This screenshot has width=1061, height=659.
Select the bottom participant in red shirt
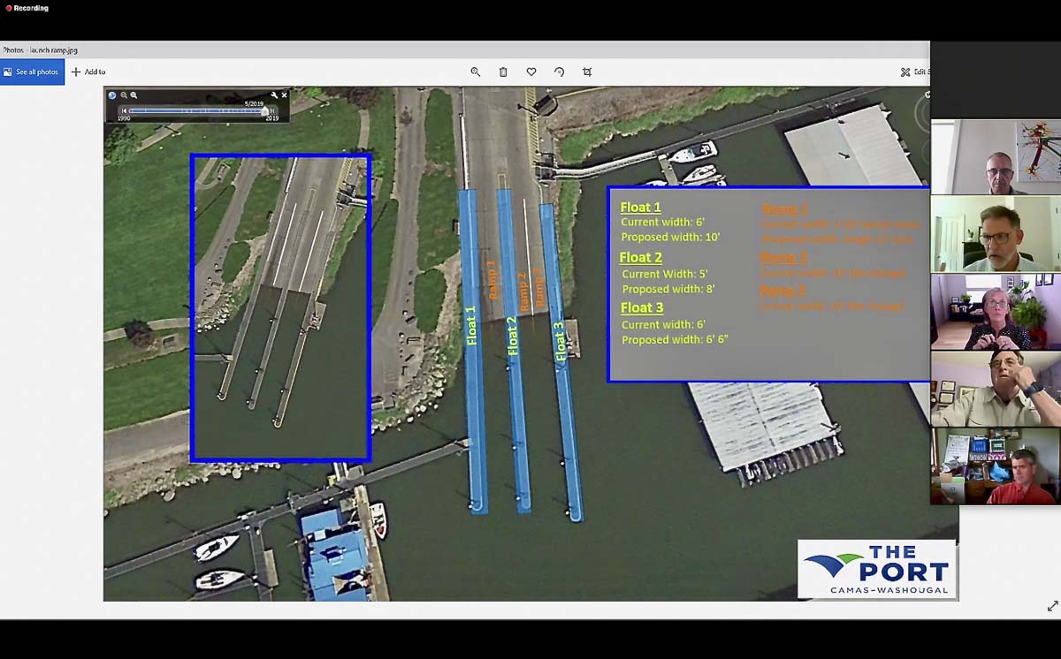coord(995,466)
